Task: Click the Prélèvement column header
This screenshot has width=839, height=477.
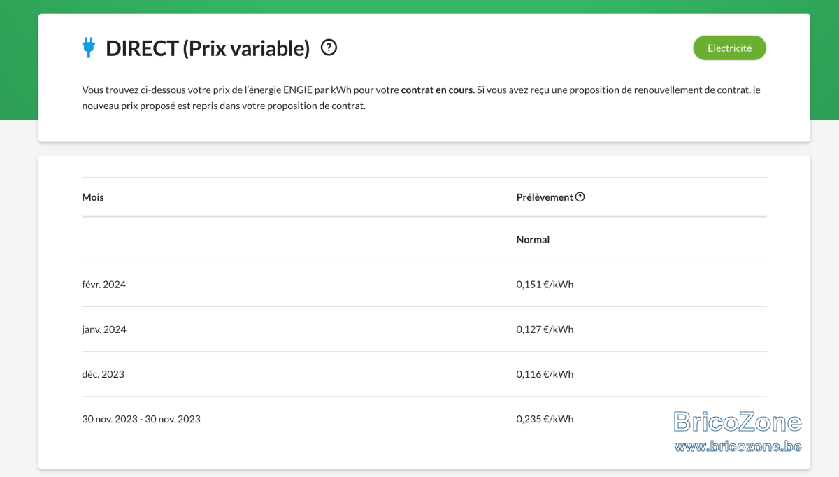Action: 545,197
